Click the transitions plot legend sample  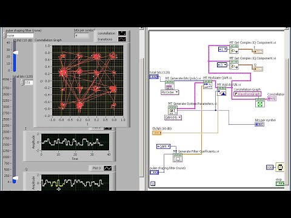tap(122, 39)
